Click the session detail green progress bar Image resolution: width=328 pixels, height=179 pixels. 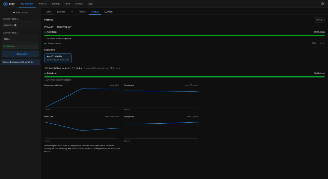pos(184,77)
